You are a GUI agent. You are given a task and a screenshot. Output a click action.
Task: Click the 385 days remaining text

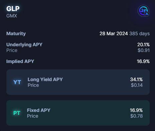click(140, 34)
